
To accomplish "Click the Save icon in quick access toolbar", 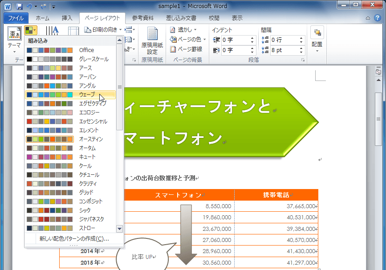I will [20, 7].
